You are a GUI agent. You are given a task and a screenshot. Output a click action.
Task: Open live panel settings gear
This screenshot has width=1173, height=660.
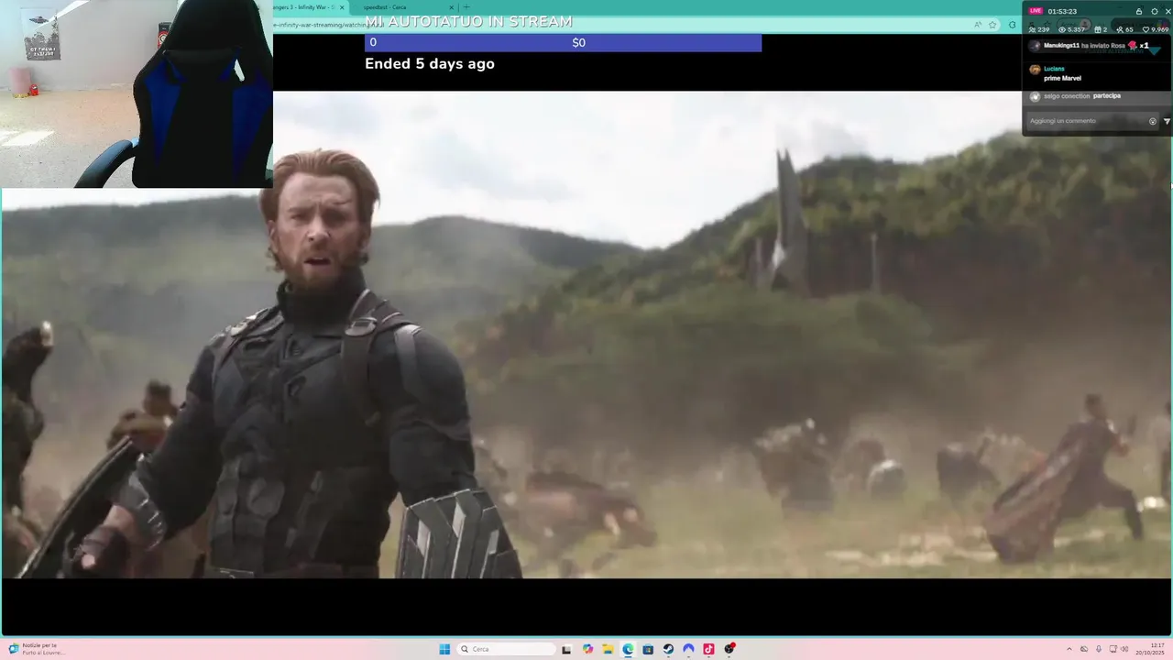[1155, 11]
